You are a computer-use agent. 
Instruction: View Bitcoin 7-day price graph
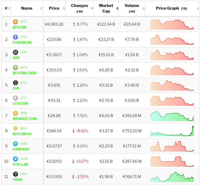click(x=172, y=24)
